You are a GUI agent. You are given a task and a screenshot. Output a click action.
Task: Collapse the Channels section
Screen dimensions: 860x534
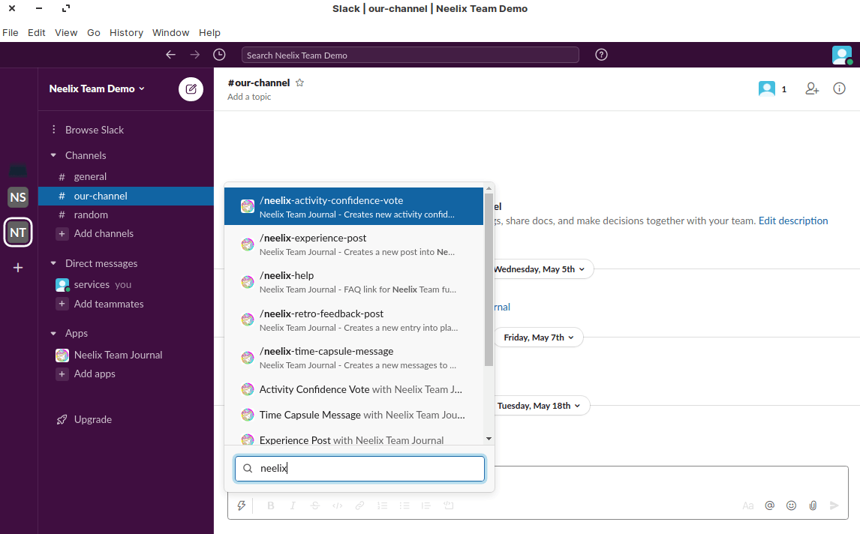tap(53, 155)
